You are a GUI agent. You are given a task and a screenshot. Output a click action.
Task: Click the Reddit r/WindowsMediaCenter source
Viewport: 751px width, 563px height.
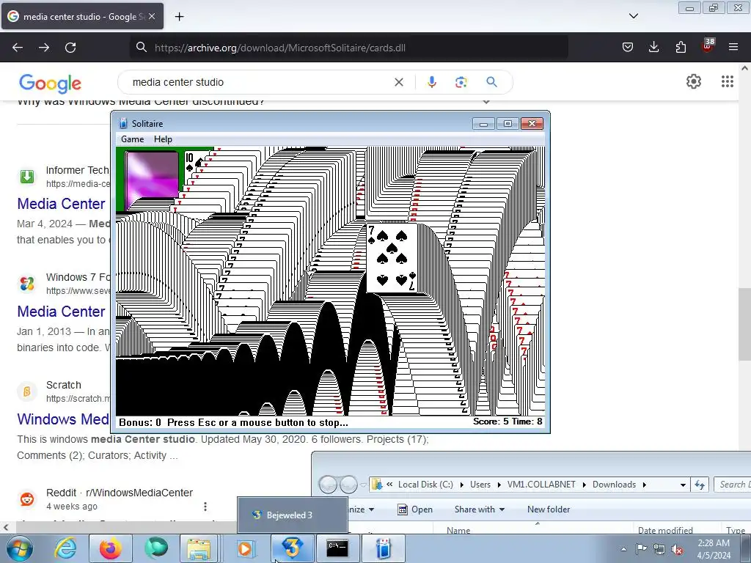(x=120, y=493)
